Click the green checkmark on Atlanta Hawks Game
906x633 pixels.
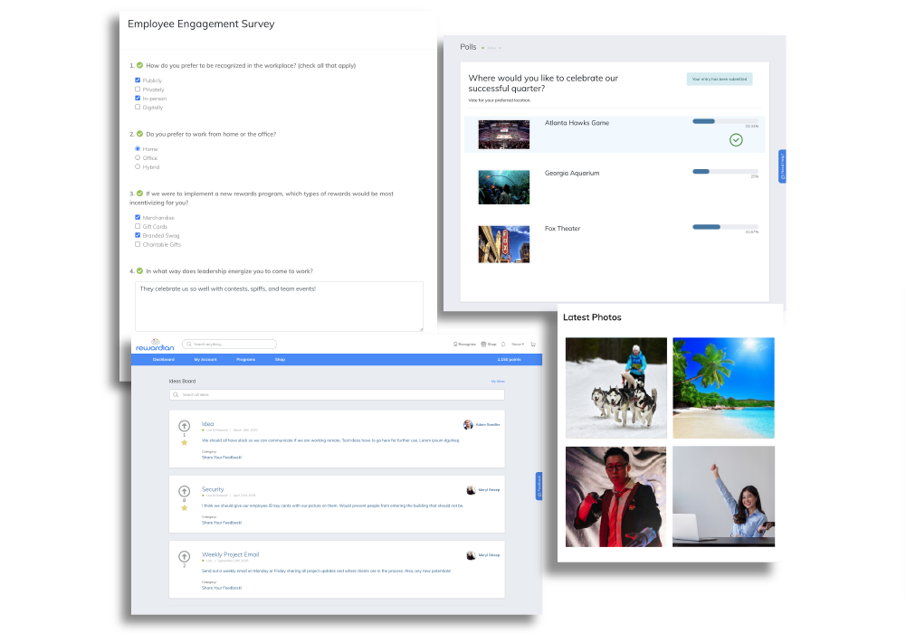coord(736,140)
